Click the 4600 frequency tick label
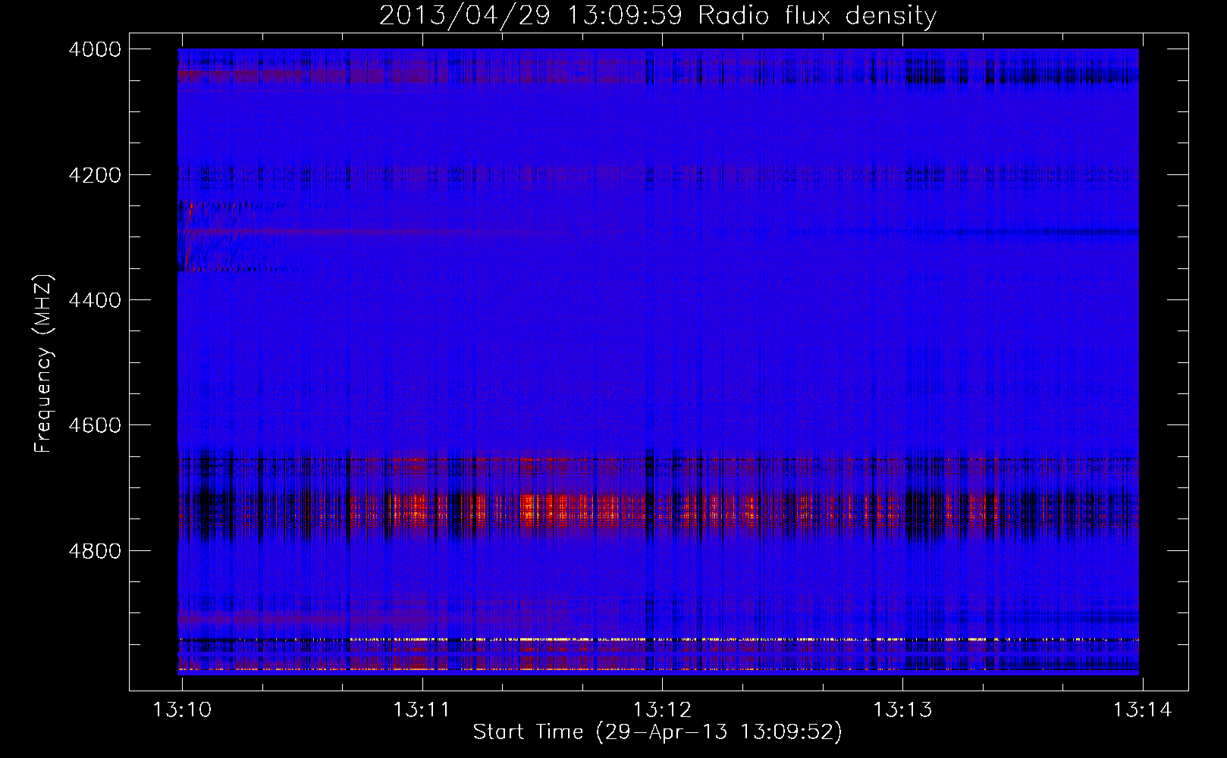Image resolution: width=1227 pixels, height=758 pixels. [x=95, y=425]
